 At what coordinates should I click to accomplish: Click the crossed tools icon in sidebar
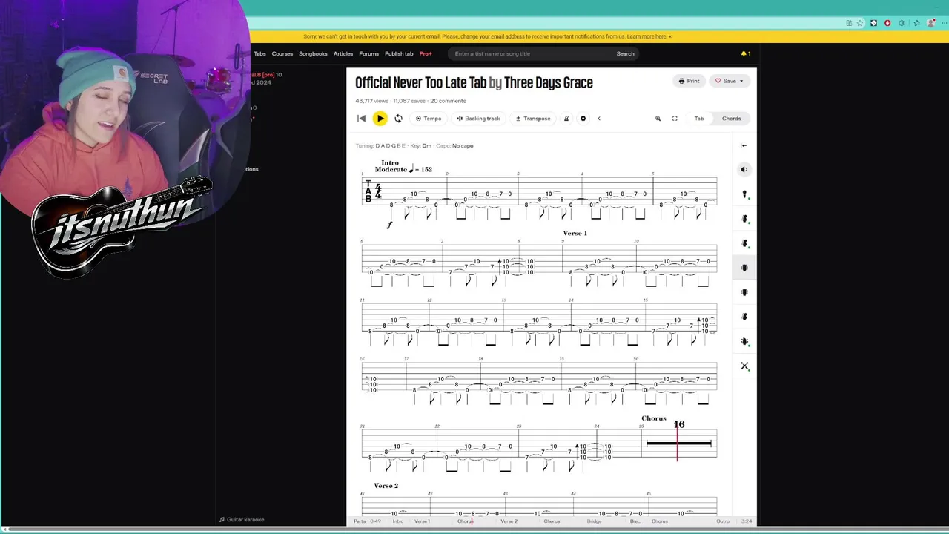[744, 366]
